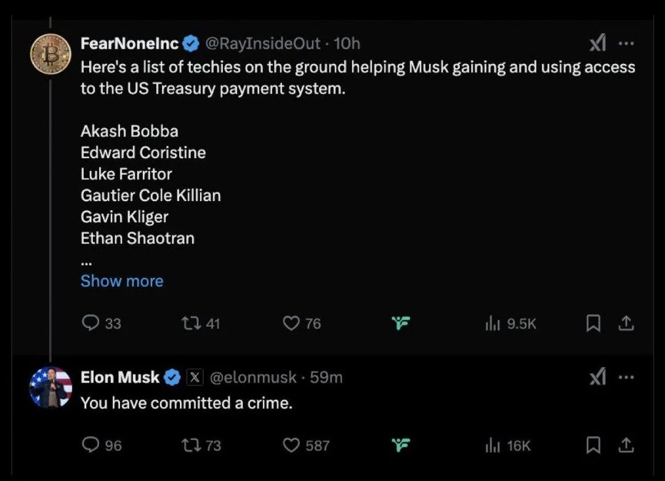Open the reply icon on Musk's tweet
The width and height of the screenshot is (665, 481).
pos(90,445)
